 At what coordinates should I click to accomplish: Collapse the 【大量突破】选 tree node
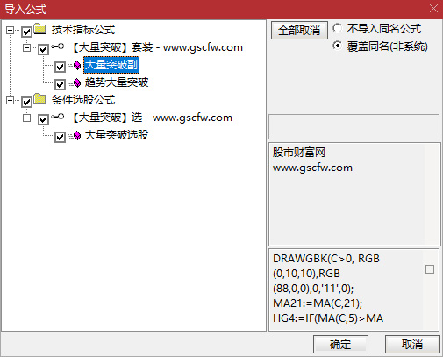pyautogui.click(x=26, y=118)
